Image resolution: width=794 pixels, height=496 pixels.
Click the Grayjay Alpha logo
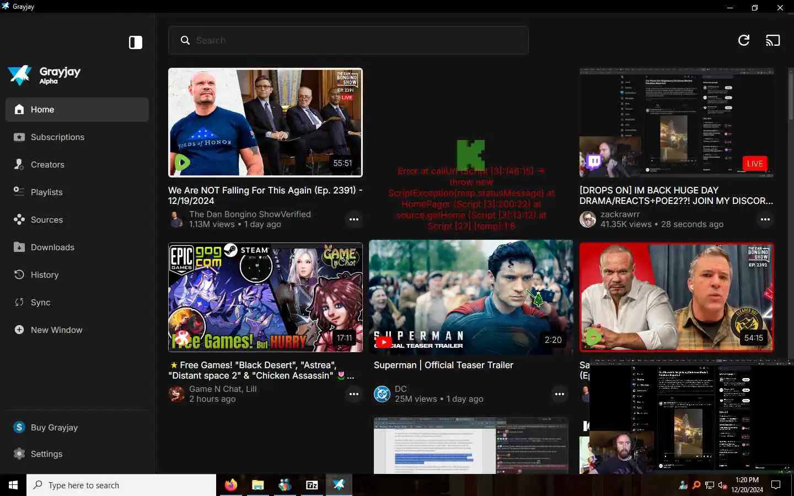[45, 76]
